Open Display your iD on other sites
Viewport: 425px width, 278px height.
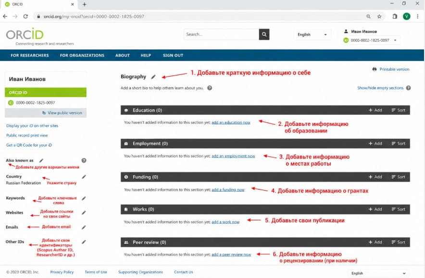point(32,126)
